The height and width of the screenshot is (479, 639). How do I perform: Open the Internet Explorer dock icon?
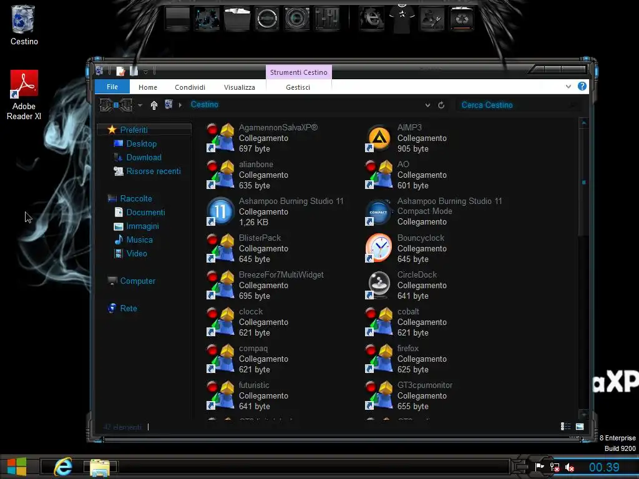[371, 18]
